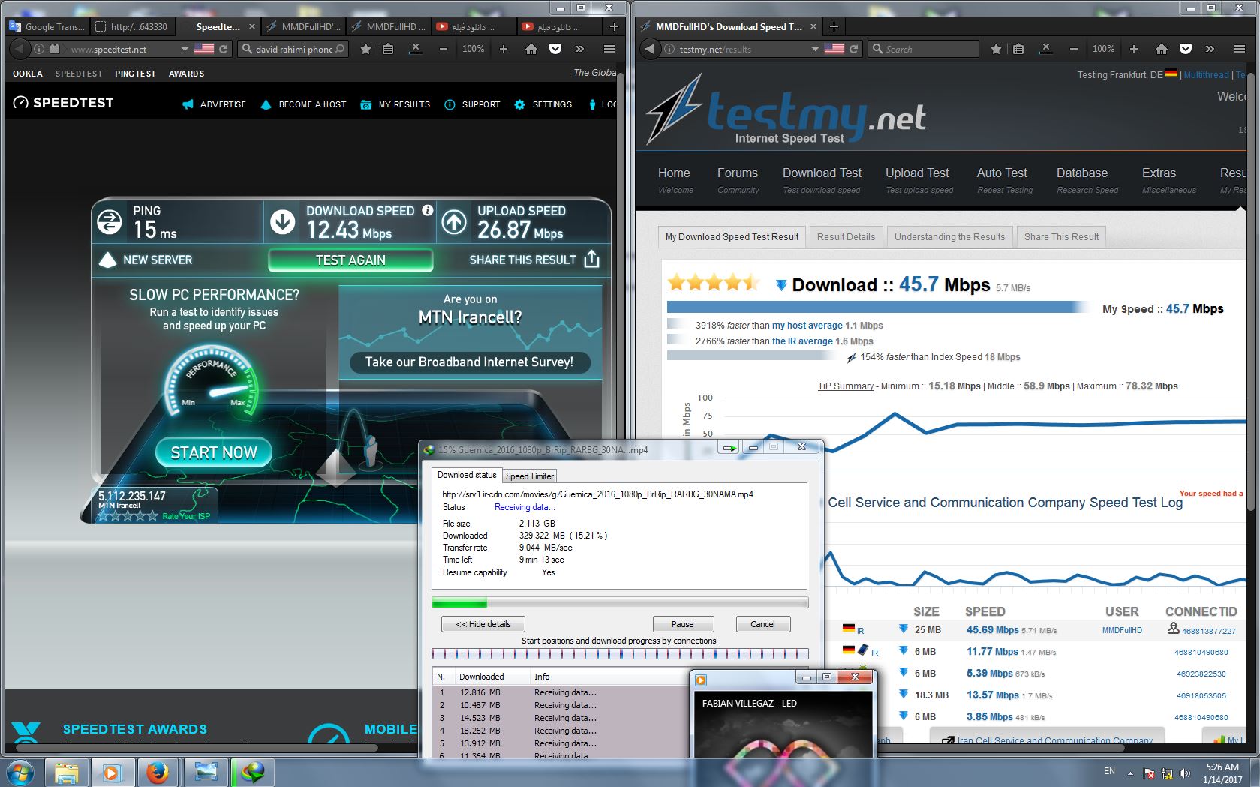Go back in the speedtest.net browser window
Screen dimensions: 1260x787
20,49
